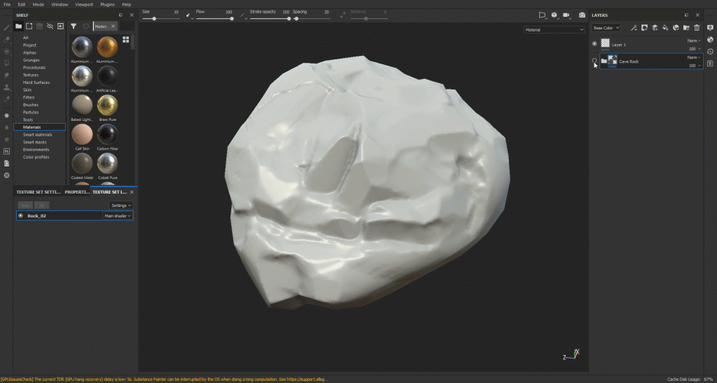Viewport: 717px width, 383px height.
Task: Open the Display settings monitor icon
Action: click(710, 27)
